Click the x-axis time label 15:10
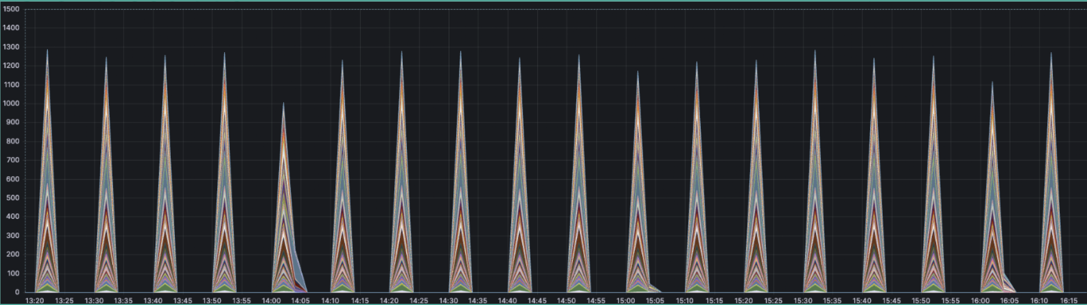This screenshot has width=1087, height=305. coord(685,300)
